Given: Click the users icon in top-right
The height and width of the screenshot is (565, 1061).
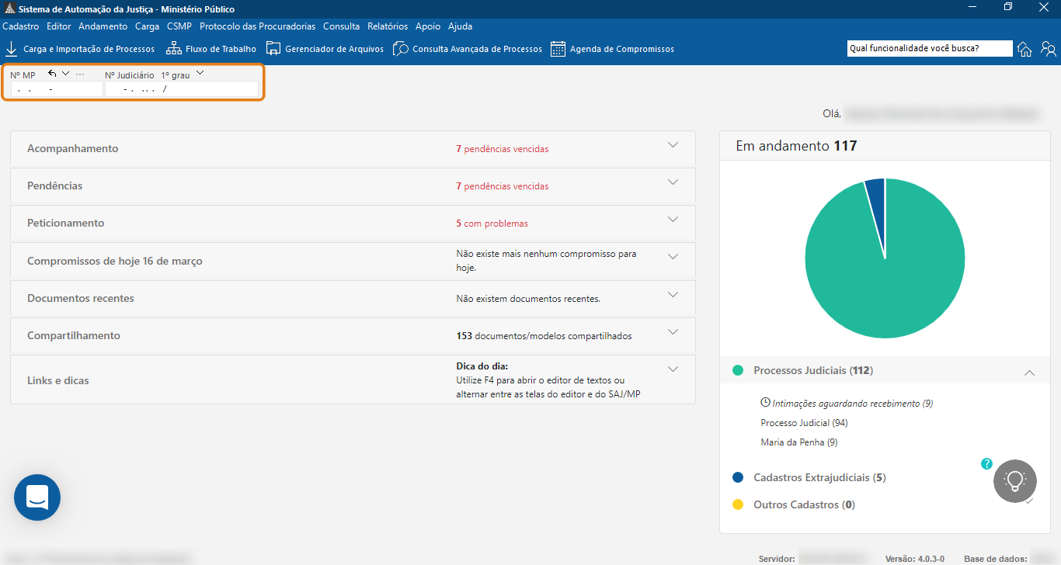Looking at the screenshot, I should pos(1049,49).
